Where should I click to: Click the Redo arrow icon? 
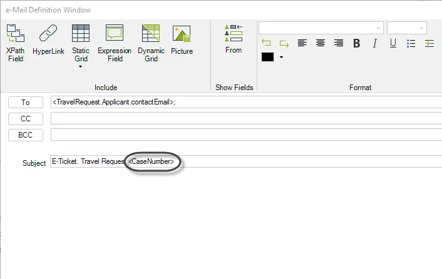(x=284, y=43)
